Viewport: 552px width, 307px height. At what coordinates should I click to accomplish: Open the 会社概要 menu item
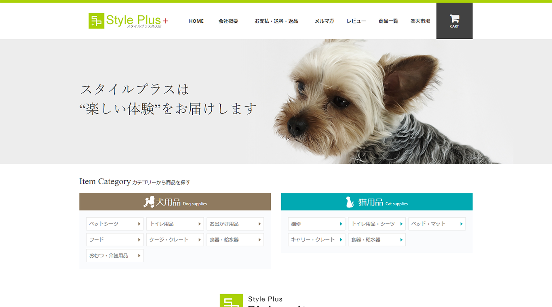[x=228, y=21]
